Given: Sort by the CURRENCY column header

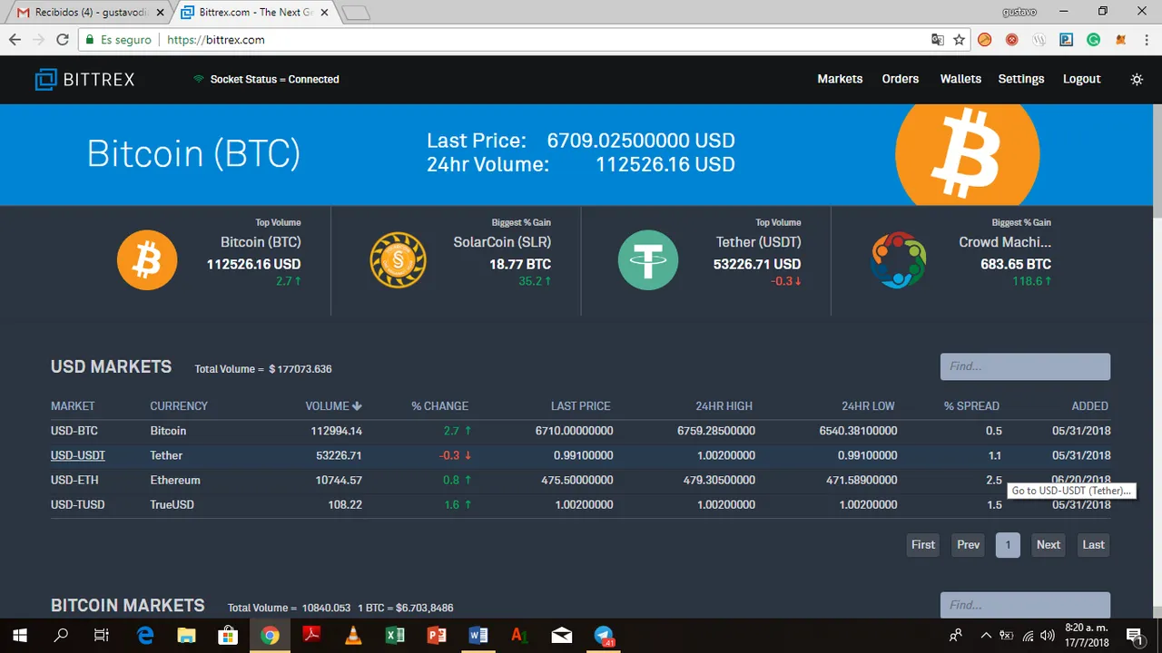Looking at the screenshot, I should [x=179, y=406].
